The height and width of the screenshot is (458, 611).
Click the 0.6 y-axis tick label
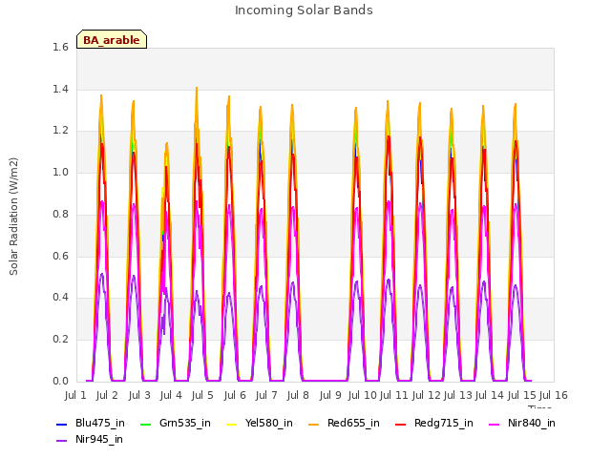61,256
